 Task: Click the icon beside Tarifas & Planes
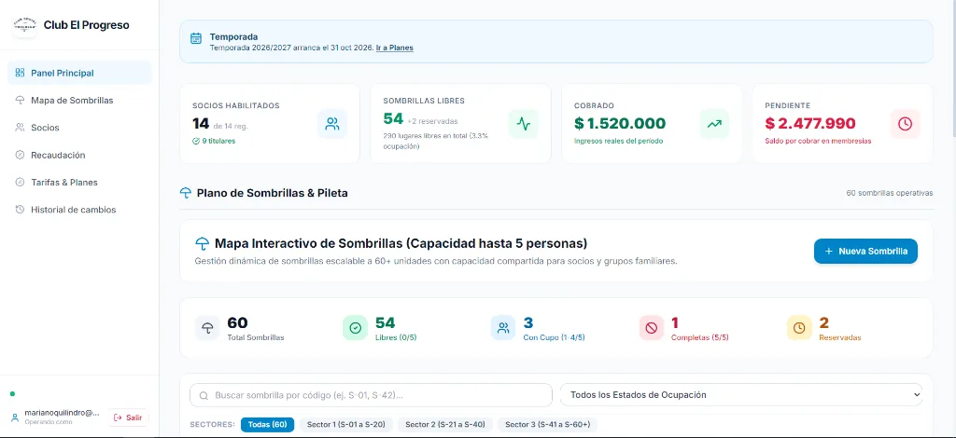pyautogui.click(x=20, y=183)
